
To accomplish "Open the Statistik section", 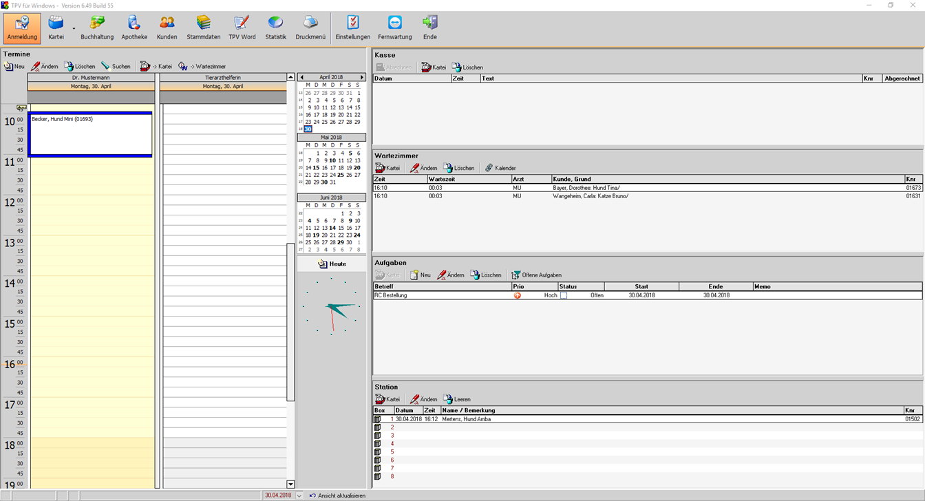I will [x=275, y=28].
